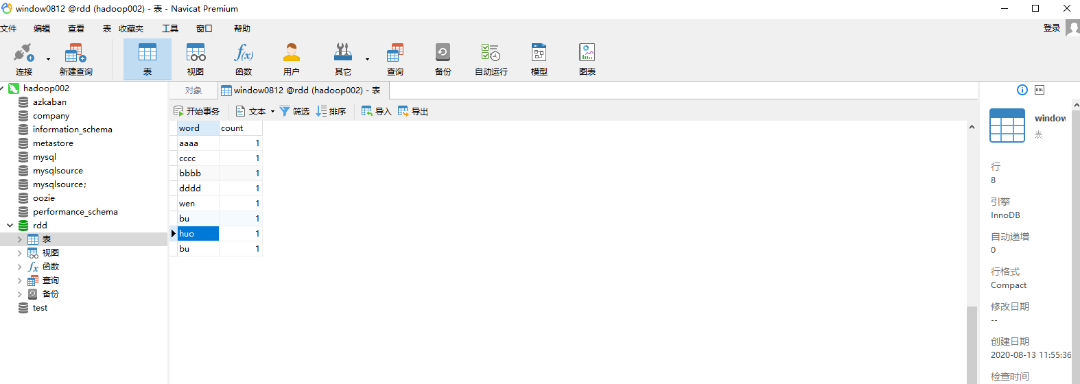Click the Export (导出) button
The image size is (1080, 384).
click(x=413, y=111)
